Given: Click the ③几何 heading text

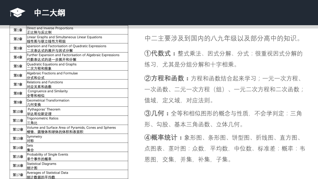Looking at the screenshot, I should [x=154, y=113].
